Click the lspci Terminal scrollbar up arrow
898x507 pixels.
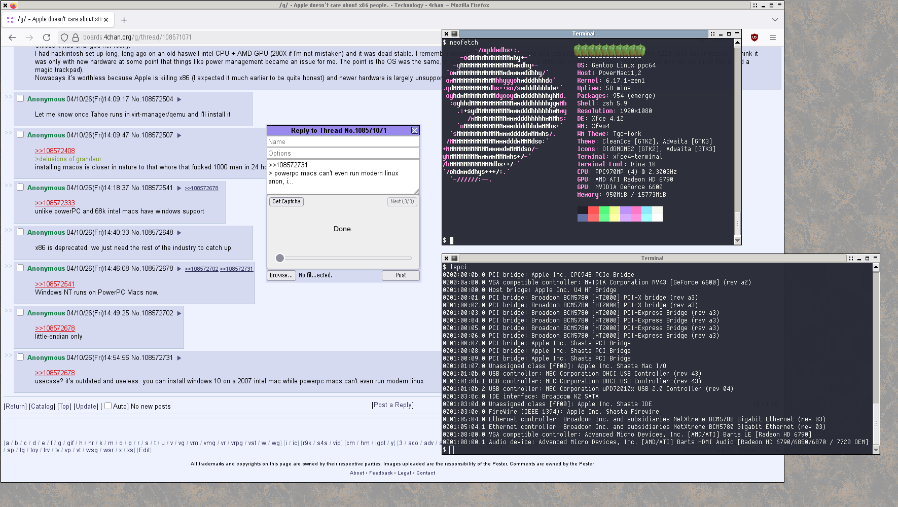coord(876,267)
